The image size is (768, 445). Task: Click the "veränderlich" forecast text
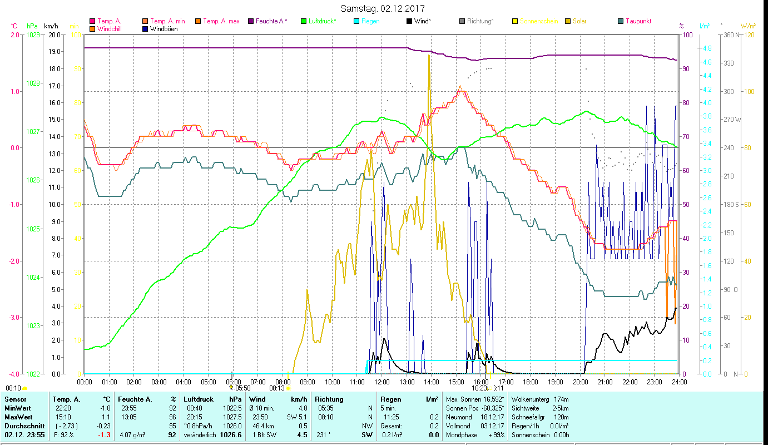tap(200, 435)
